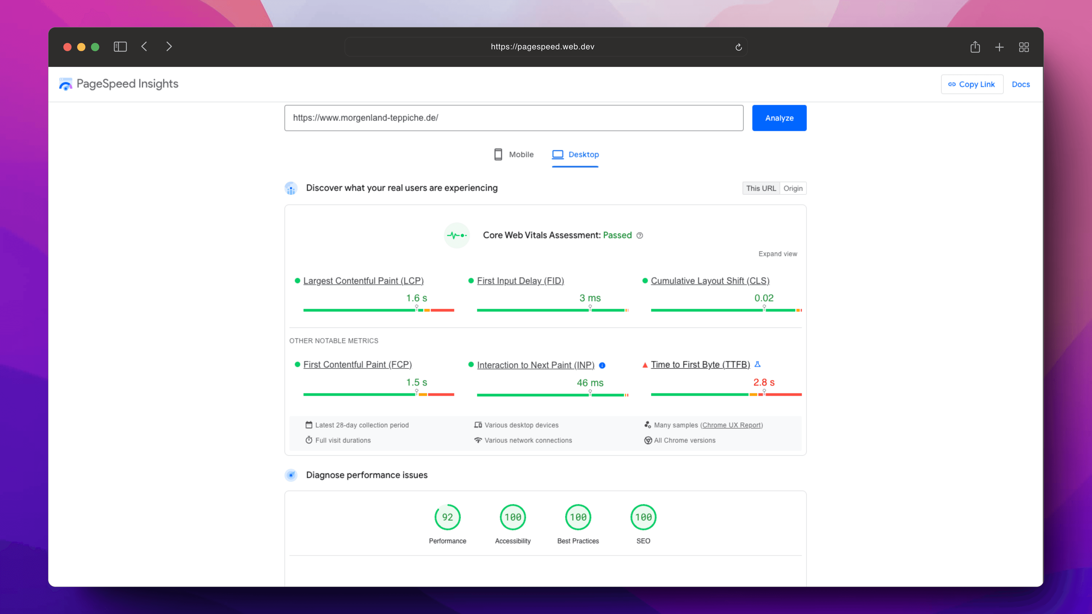Click the URL input field to analyze

(x=513, y=118)
